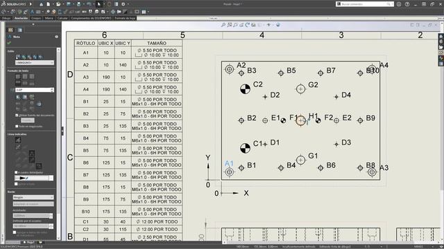This screenshot has width=444, height=249.
Task: Switch to the Formato de hoja tab
Action: 125,18
